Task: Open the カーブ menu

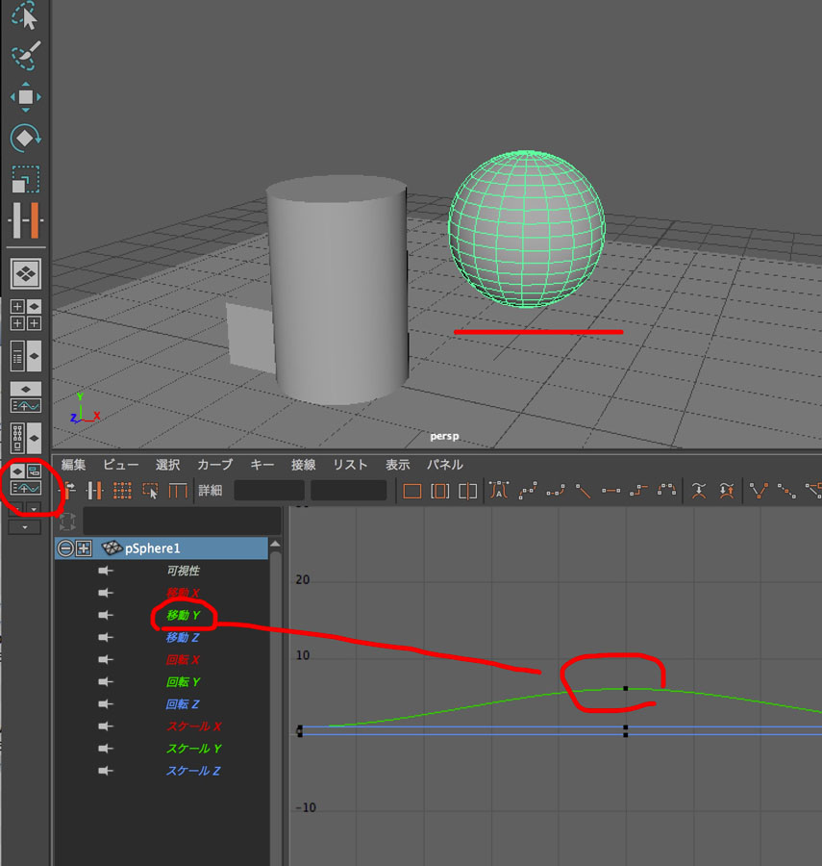Action: click(215, 465)
